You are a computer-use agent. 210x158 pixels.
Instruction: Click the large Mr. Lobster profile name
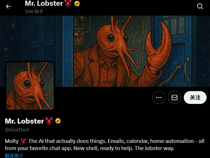pos(25,121)
